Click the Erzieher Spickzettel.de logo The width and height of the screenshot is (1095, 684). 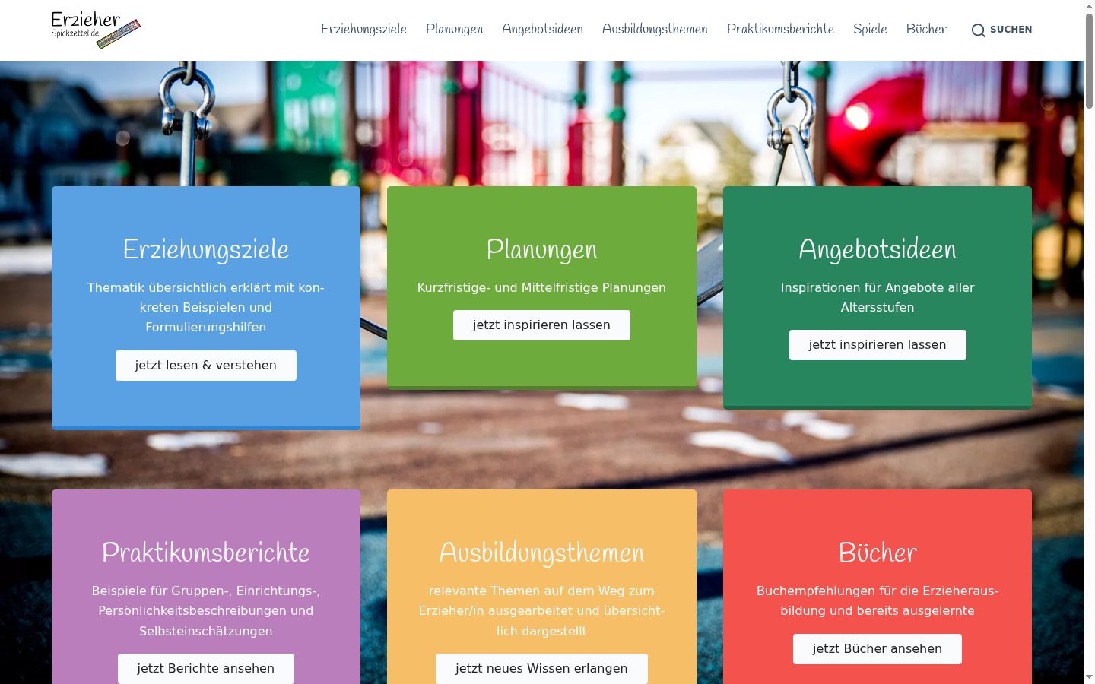tap(96, 30)
